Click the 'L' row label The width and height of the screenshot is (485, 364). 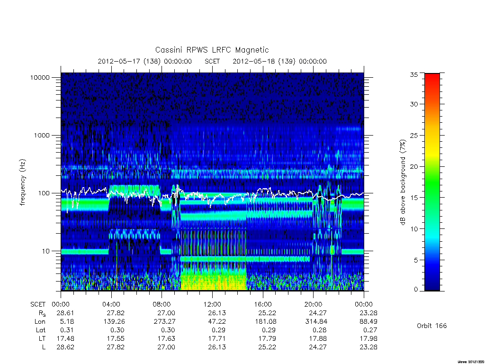[44, 347]
